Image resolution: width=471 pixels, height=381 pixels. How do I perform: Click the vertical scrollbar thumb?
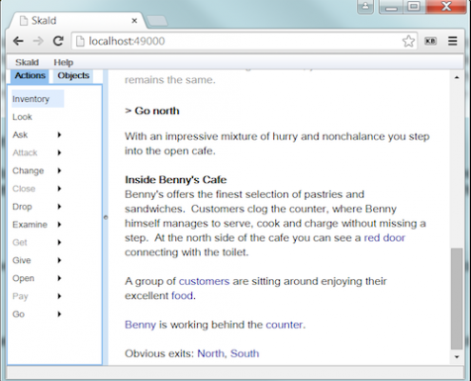(457, 298)
